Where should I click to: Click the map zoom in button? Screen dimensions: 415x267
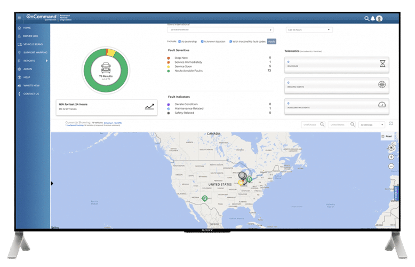pyautogui.click(x=391, y=157)
